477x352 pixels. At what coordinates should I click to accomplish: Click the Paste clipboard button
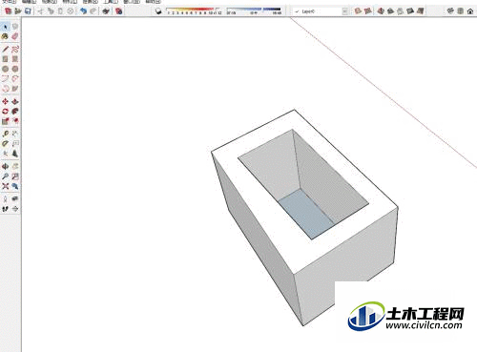(x=60, y=11)
